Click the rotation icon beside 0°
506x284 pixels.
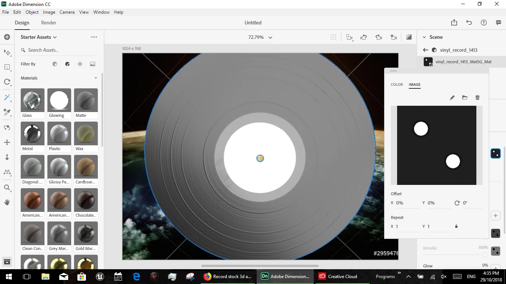click(457, 203)
